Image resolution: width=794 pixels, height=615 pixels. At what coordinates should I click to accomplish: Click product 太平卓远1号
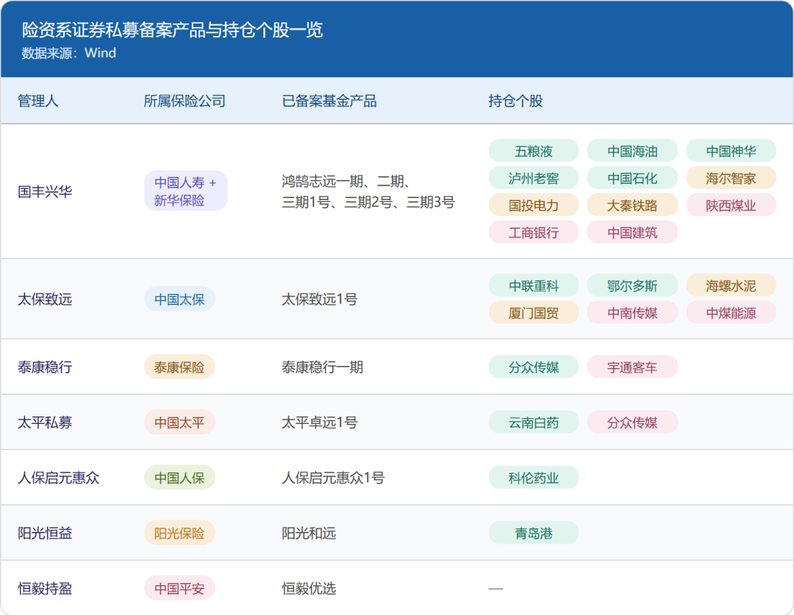[x=320, y=422]
